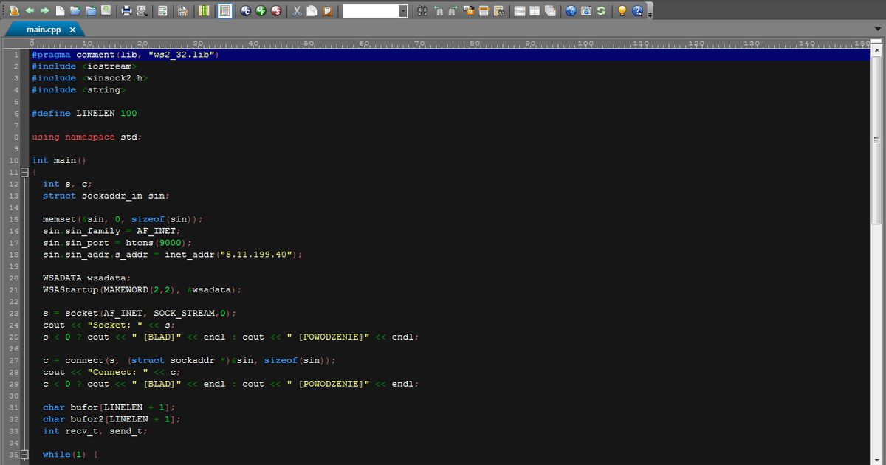
Task: Click "int recv_t, send_t;" line
Action: click(x=95, y=431)
